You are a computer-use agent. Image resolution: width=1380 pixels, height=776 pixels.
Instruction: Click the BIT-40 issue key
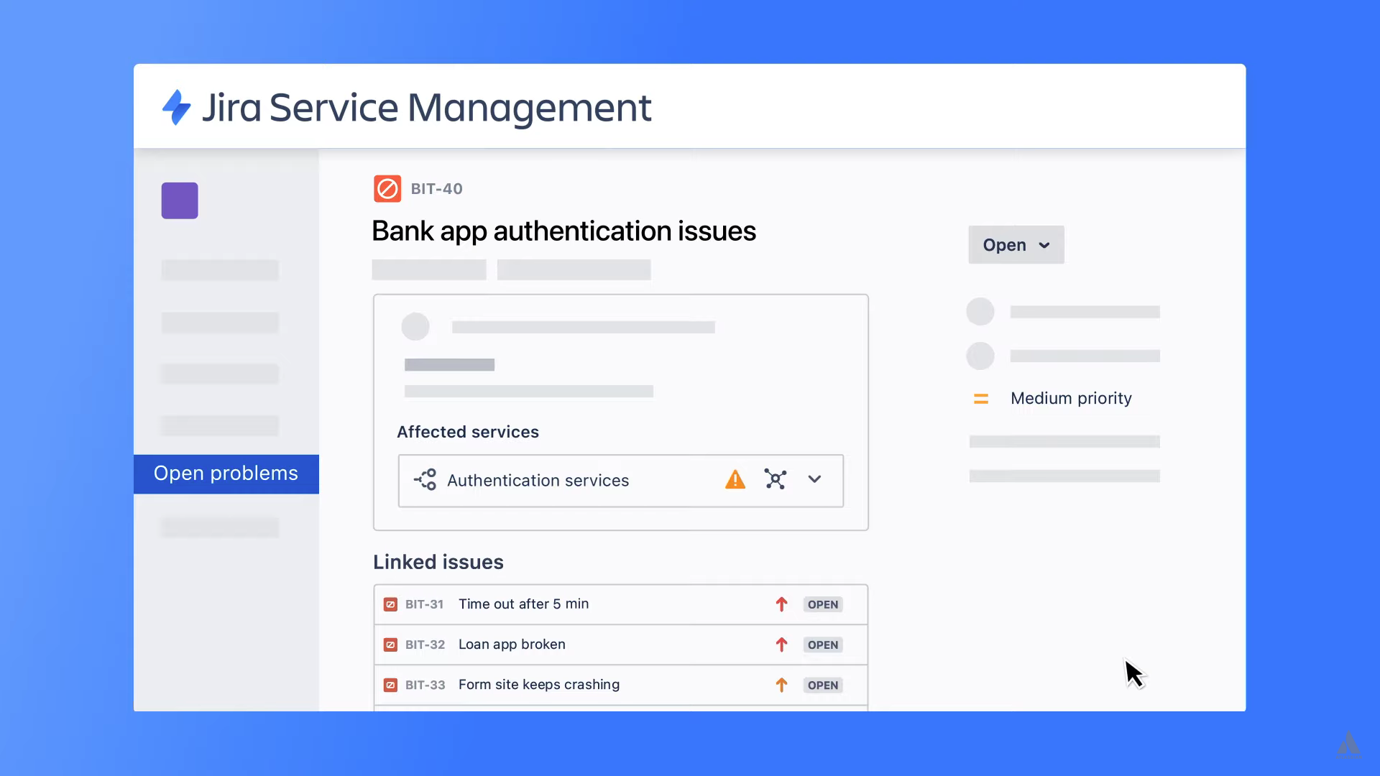pos(436,189)
